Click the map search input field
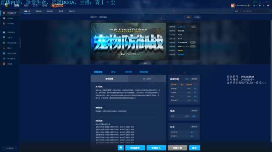Screen dimensions: 272x152 [256, 11]
